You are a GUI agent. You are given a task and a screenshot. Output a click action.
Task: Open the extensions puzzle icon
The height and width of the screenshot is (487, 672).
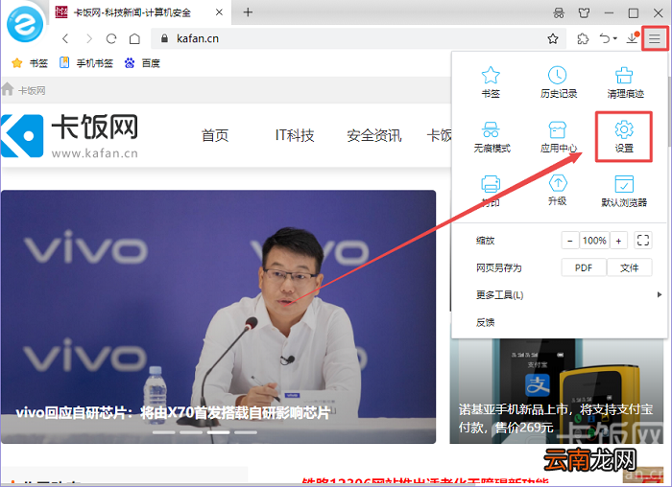click(x=583, y=39)
